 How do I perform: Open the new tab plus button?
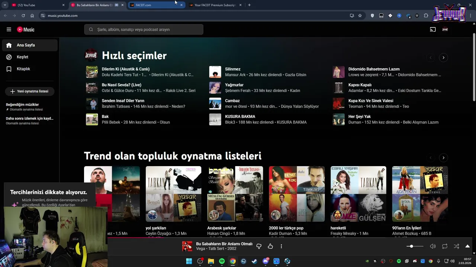pos(249,5)
